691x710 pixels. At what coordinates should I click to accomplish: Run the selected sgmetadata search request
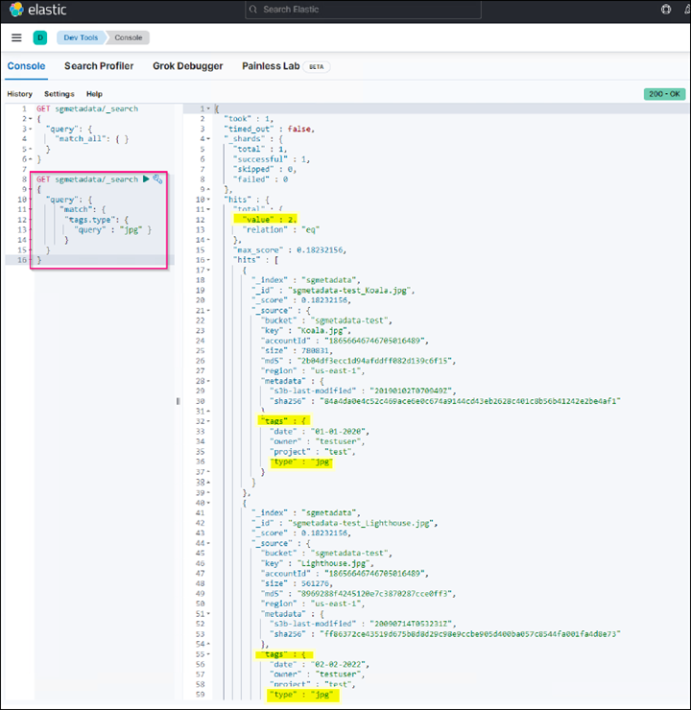pos(146,179)
